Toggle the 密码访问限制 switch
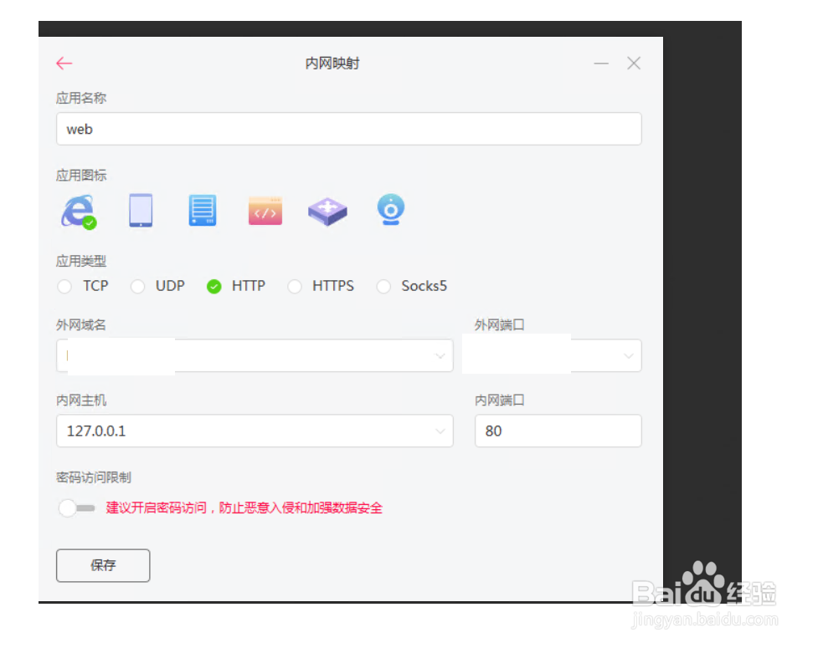Image resolution: width=823 pixels, height=648 pixels. (x=77, y=508)
